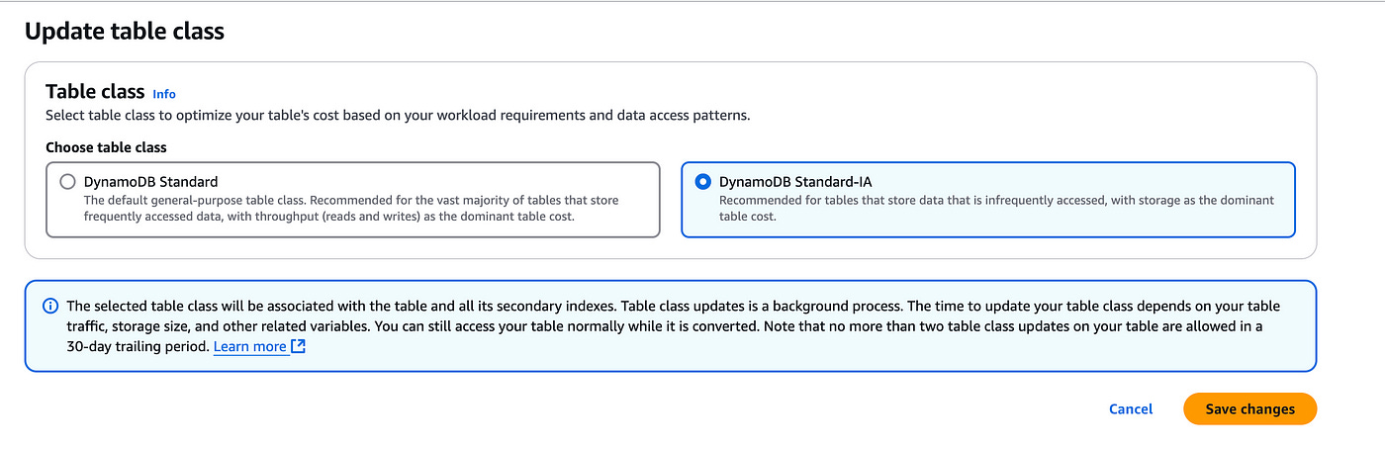The height and width of the screenshot is (450, 1385).
Task: Click the Choose table class label
Action: pyautogui.click(x=106, y=147)
